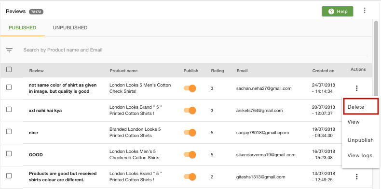Click email sachan.neha27@gmail.com
Screen dimensions: 381x189
pyautogui.click(x=264, y=88)
